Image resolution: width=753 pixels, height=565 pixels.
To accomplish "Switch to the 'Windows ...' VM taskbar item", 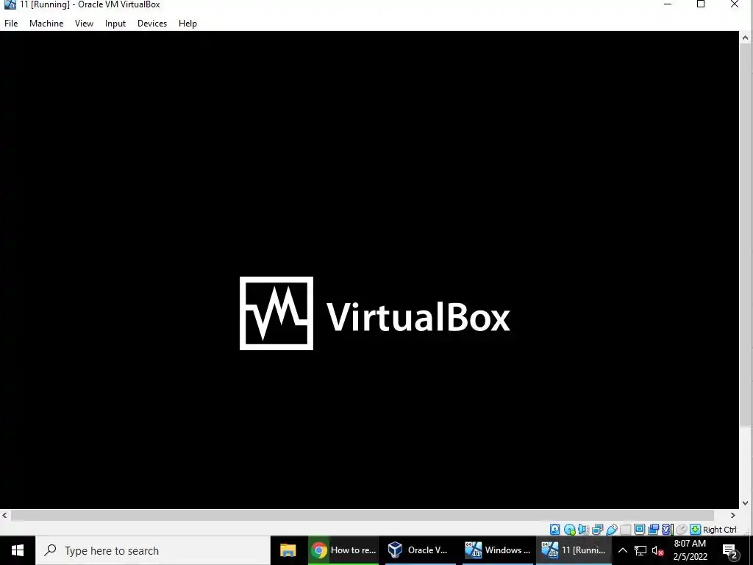I will pos(498,550).
